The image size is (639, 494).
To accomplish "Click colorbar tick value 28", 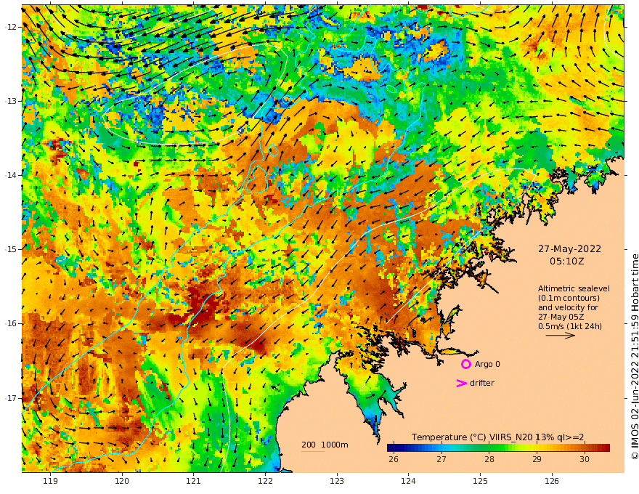I will tap(489, 459).
